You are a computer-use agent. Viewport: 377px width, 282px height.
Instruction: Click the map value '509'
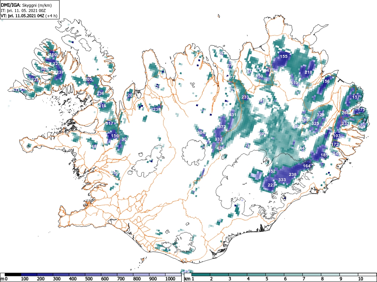362,127
